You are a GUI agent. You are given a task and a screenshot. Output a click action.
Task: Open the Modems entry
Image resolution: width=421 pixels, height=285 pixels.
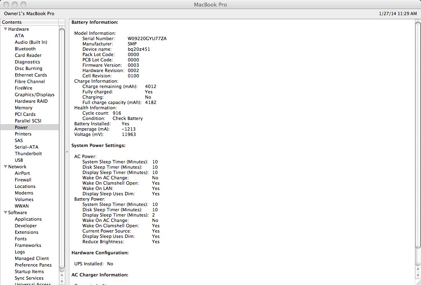24,193
